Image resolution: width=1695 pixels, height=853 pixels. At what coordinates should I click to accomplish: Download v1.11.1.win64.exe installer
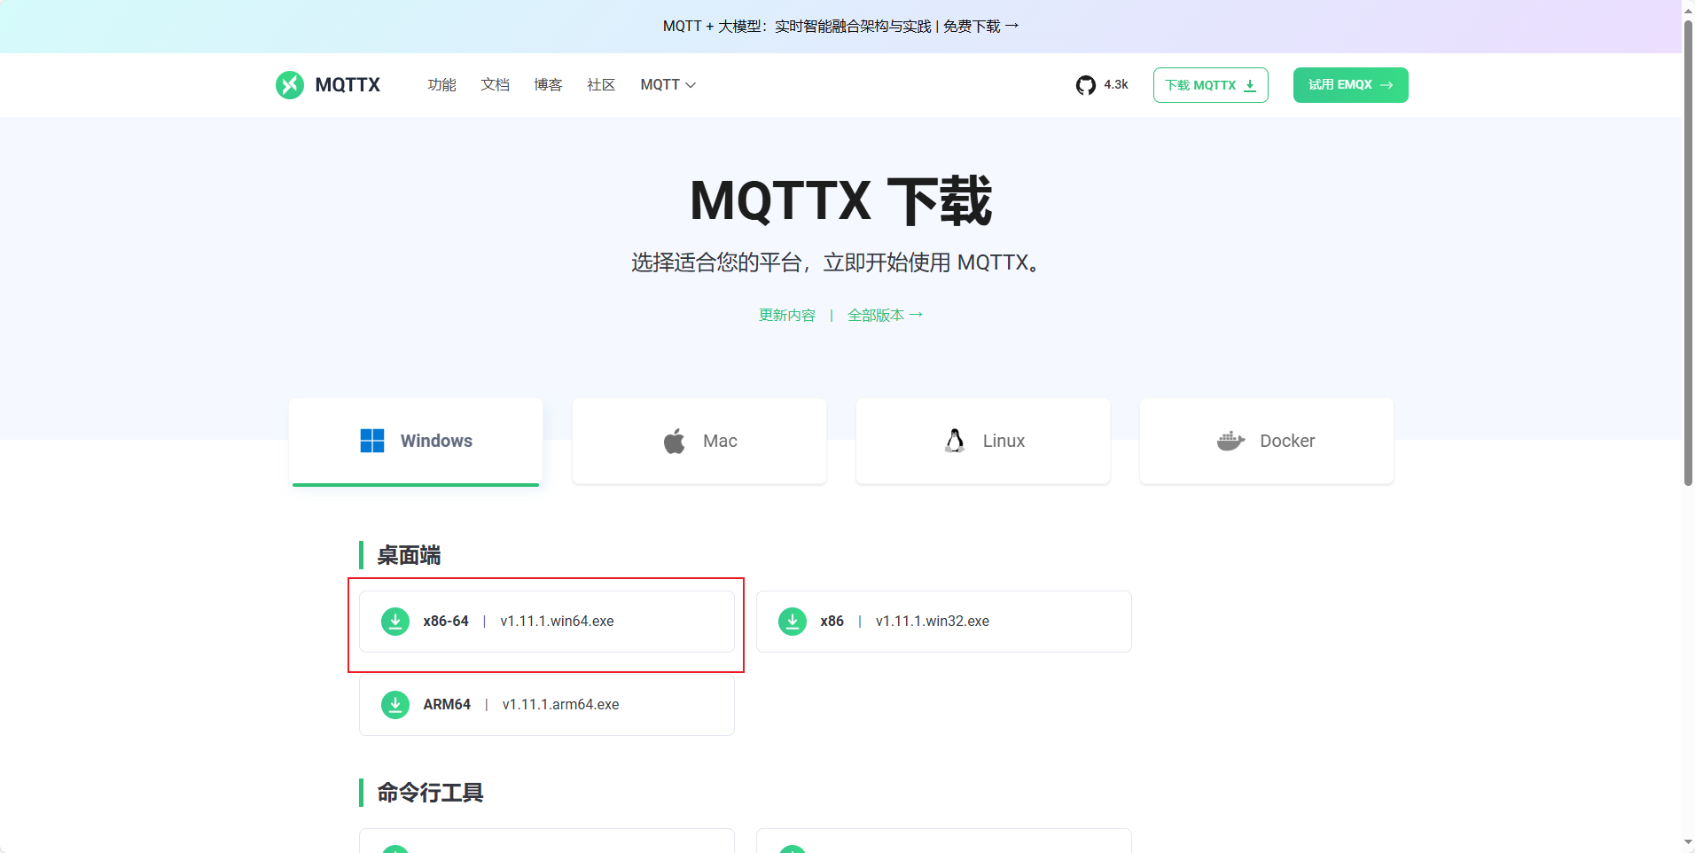point(547,622)
